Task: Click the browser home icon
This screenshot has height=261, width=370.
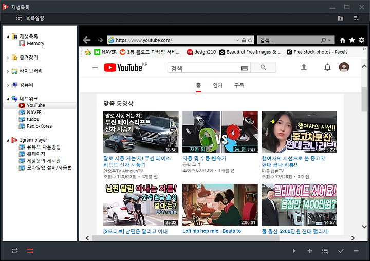Action: click(x=343, y=40)
